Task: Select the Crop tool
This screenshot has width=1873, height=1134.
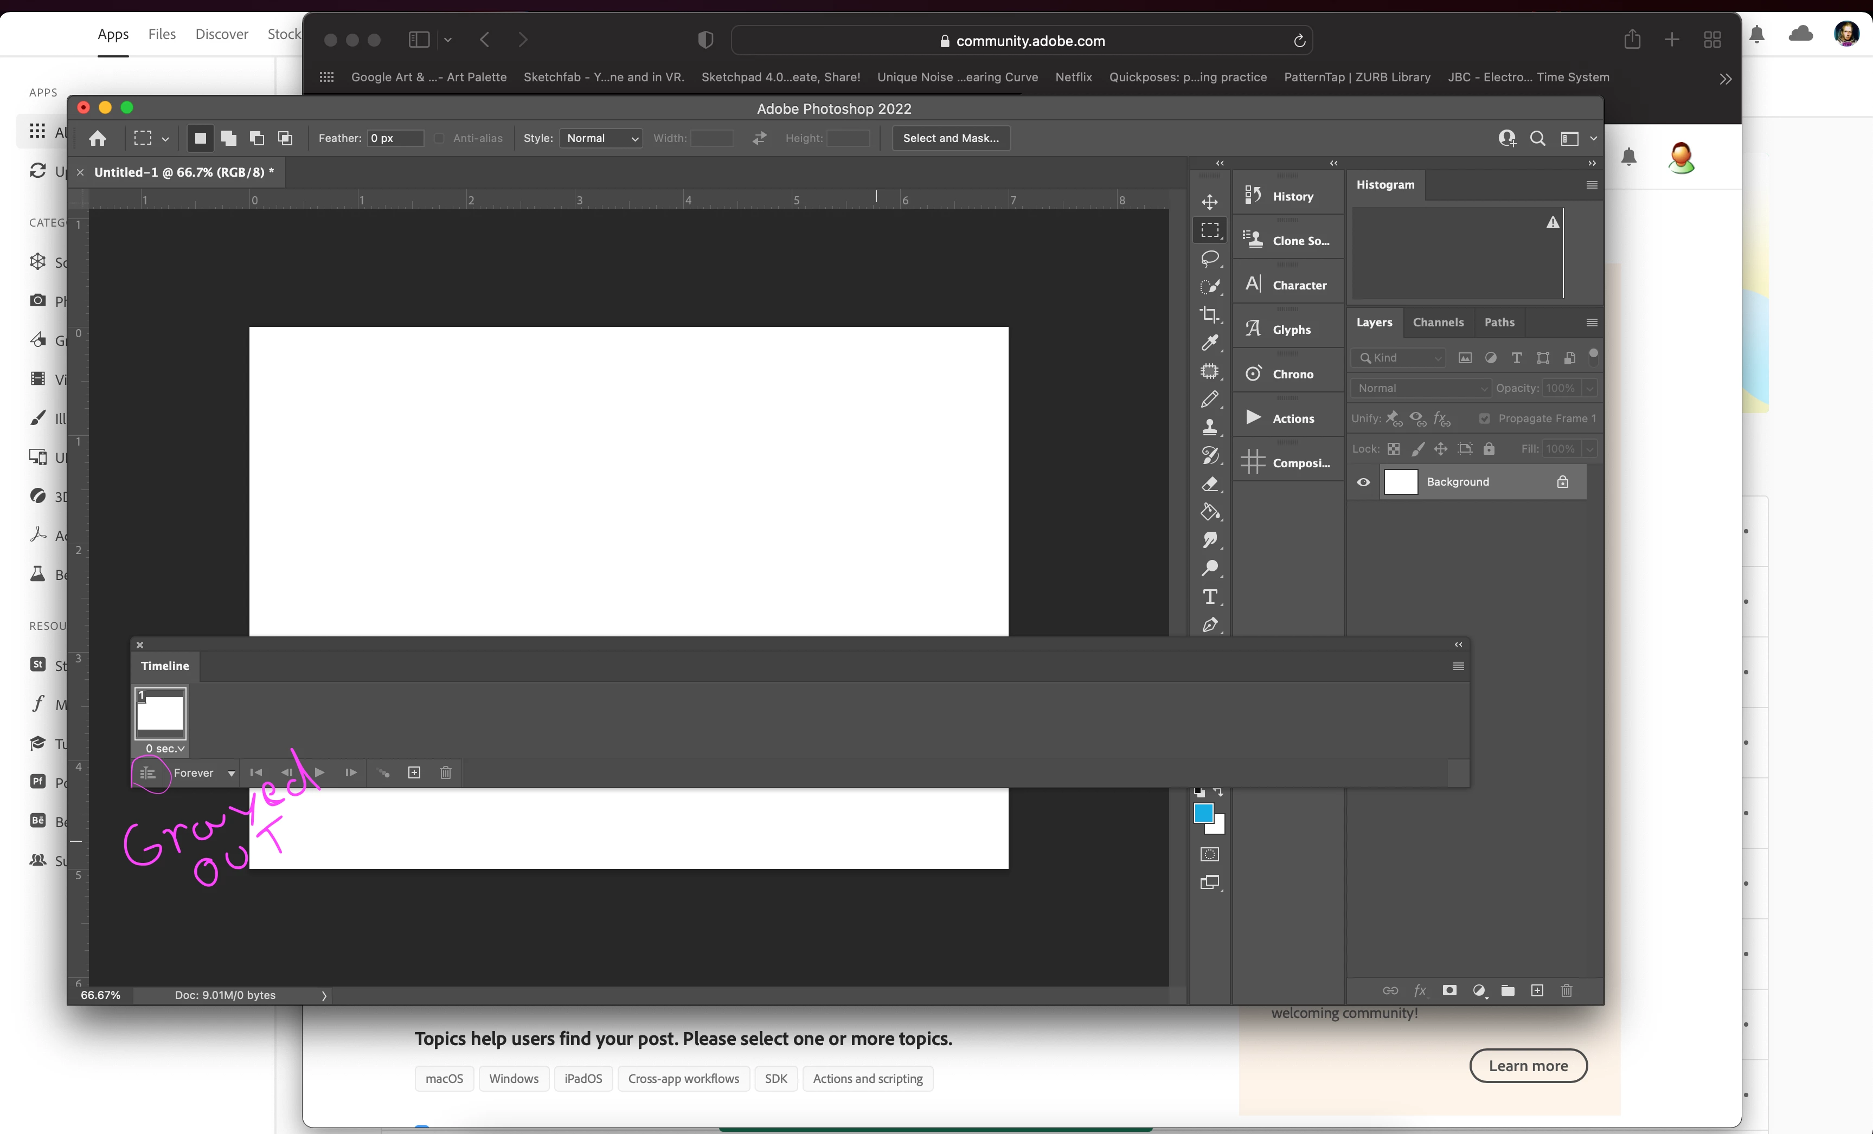Action: 1209,314
